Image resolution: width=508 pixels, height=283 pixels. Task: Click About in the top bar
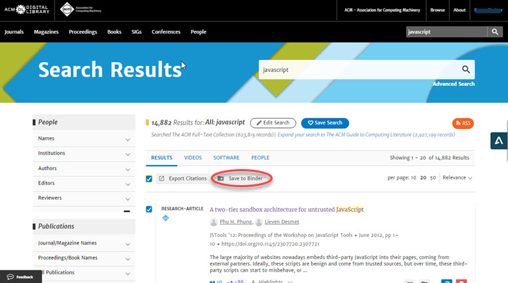tap(459, 10)
